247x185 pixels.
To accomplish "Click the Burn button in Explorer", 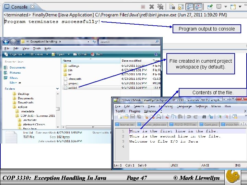I will pyautogui.click(x=97, y=54).
